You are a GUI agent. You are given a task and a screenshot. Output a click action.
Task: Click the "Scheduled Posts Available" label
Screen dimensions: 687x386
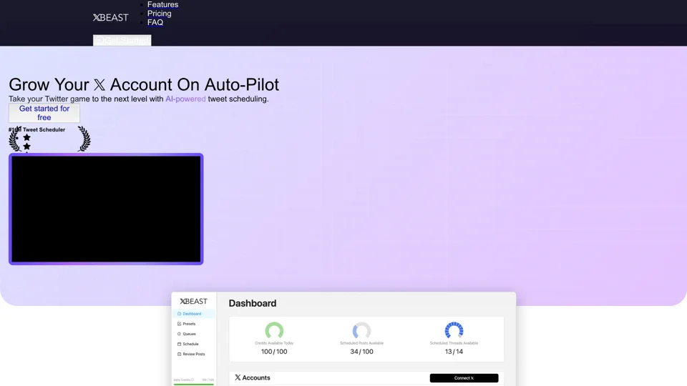pos(361,343)
